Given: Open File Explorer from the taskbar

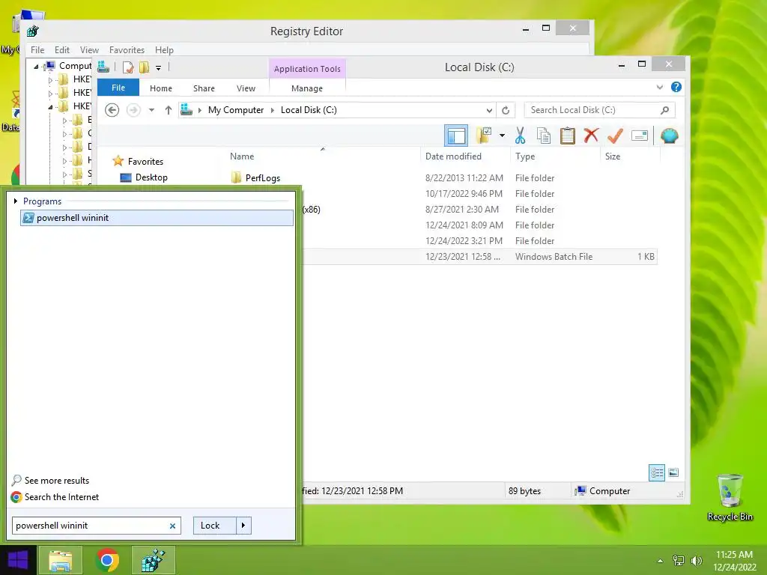Looking at the screenshot, I should 60,560.
